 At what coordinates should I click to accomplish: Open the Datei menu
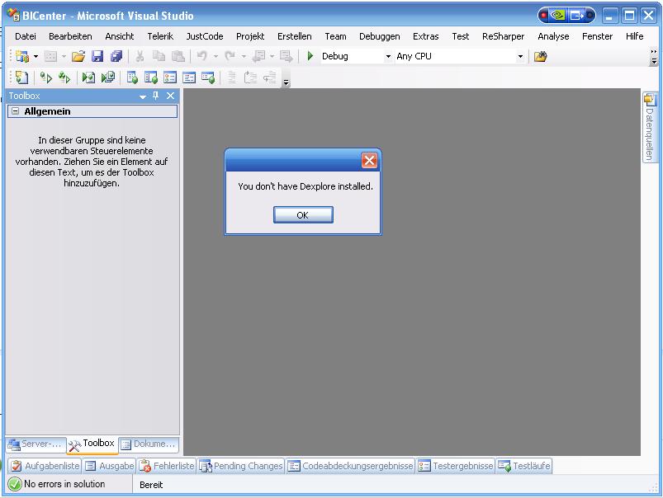(x=26, y=36)
